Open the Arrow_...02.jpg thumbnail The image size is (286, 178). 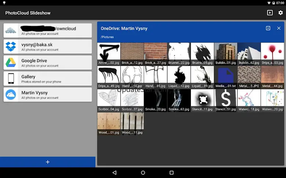[109, 54]
